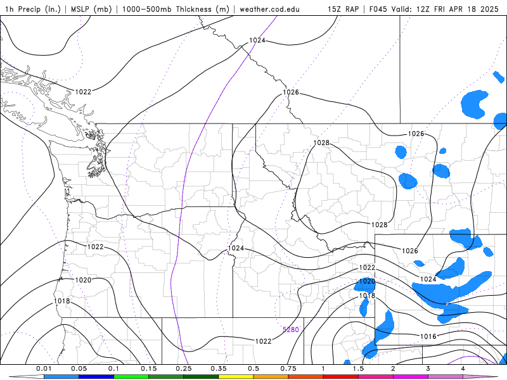Click the legend value 0.05
The height and width of the screenshot is (380, 507).
[x=79, y=369]
